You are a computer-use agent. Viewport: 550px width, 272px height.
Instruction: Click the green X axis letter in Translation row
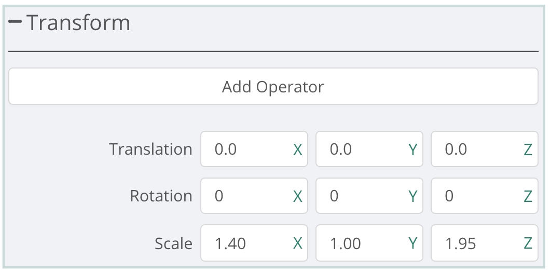(298, 149)
